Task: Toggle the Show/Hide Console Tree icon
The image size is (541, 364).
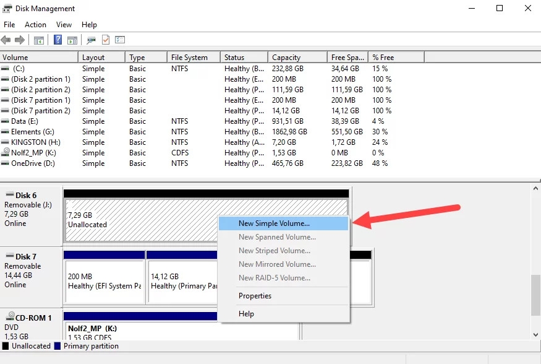Action: pyautogui.click(x=38, y=40)
